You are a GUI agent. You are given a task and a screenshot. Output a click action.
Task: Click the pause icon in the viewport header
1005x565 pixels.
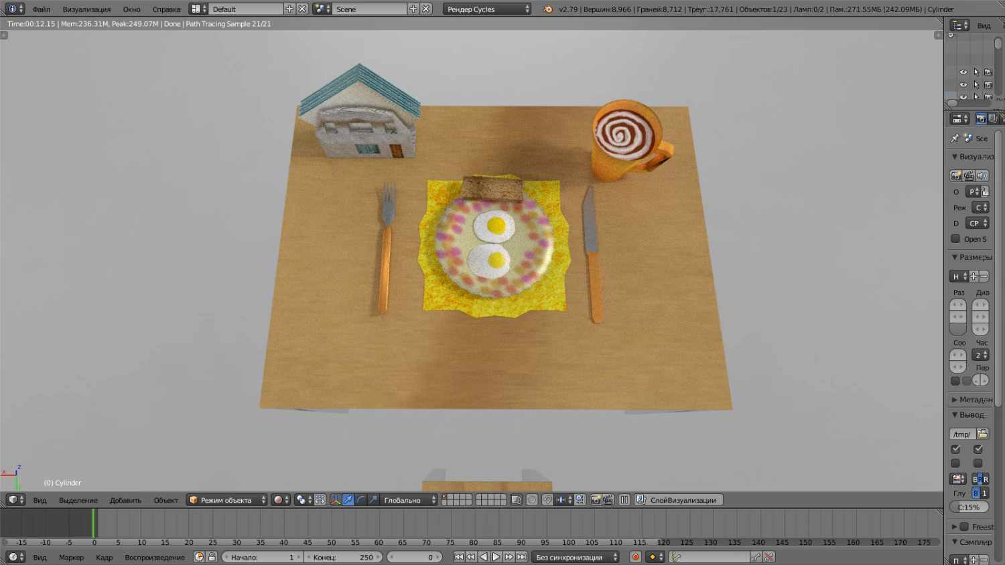(x=624, y=500)
